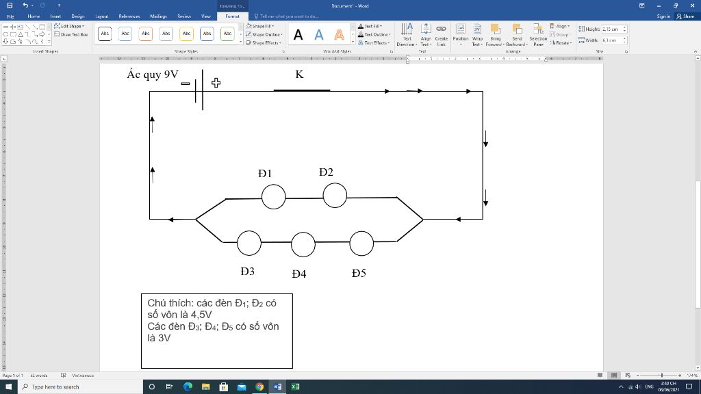Click the Align Text icon
The height and width of the screenshot is (394, 701).
426,29
